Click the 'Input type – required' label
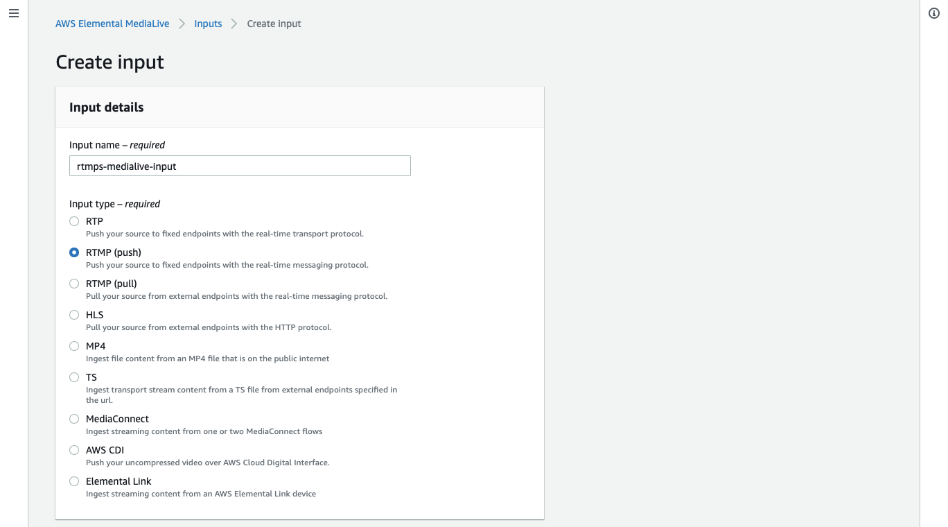This screenshot has height=527, width=948. tap(114, 204)
